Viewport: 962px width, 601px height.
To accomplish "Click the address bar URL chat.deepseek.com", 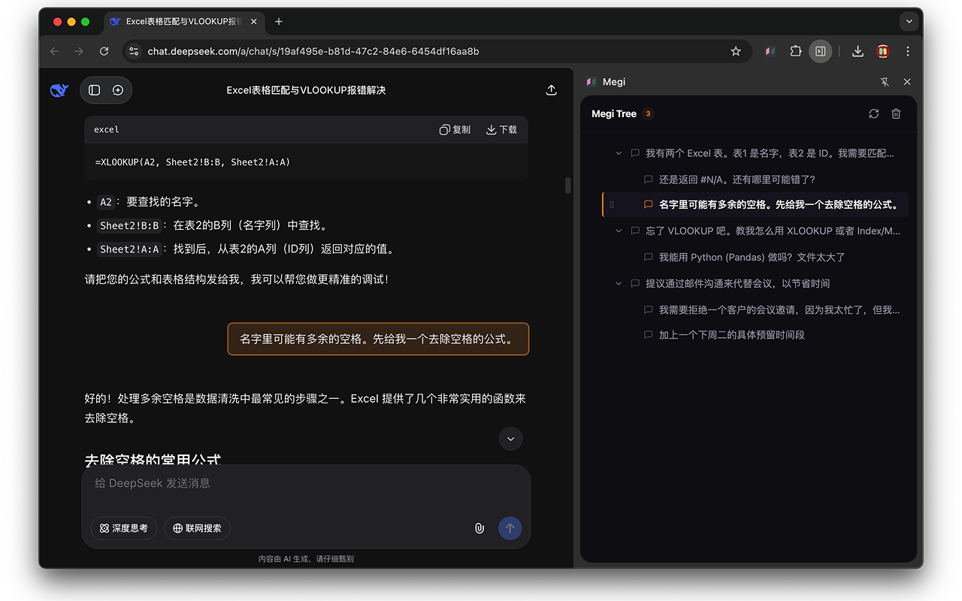I will coord(313,51).
